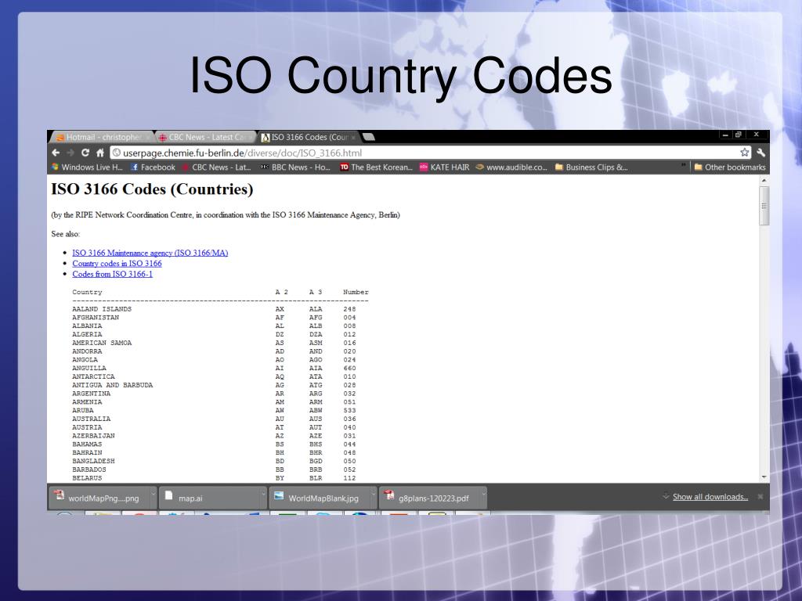Follow the Country codes in ISO 3166 link
The height and width of the screenshot is (601, 802).
[117, 263]
